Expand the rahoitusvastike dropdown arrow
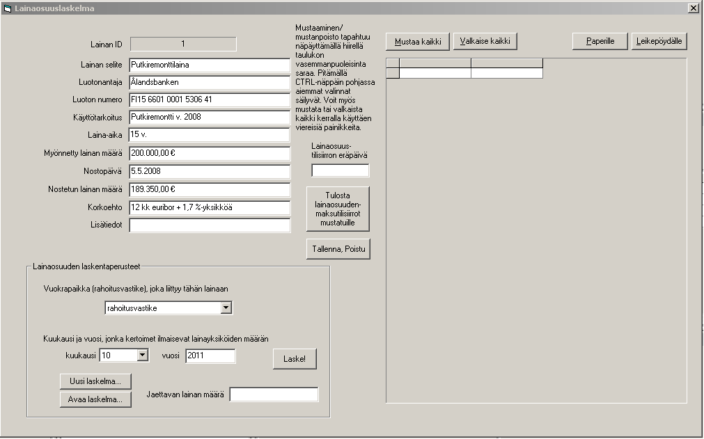Screen dimensions: 704x439 [226, 308]
